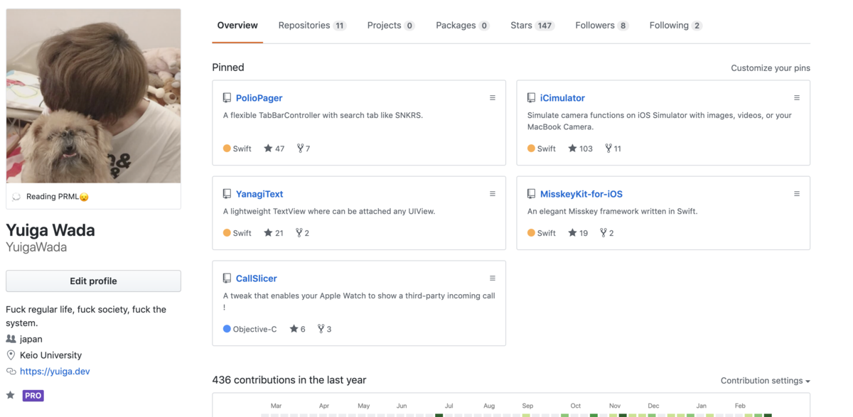The height and width of the screenshot is (417, 853).
Task: Open the YanagiText repository link
Action: click(x=259, y=194)
